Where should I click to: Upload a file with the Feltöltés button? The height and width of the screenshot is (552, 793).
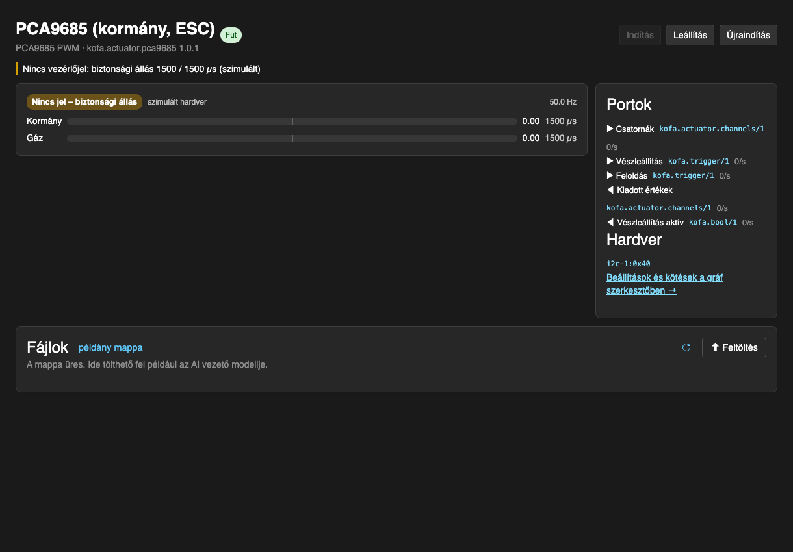734,347
